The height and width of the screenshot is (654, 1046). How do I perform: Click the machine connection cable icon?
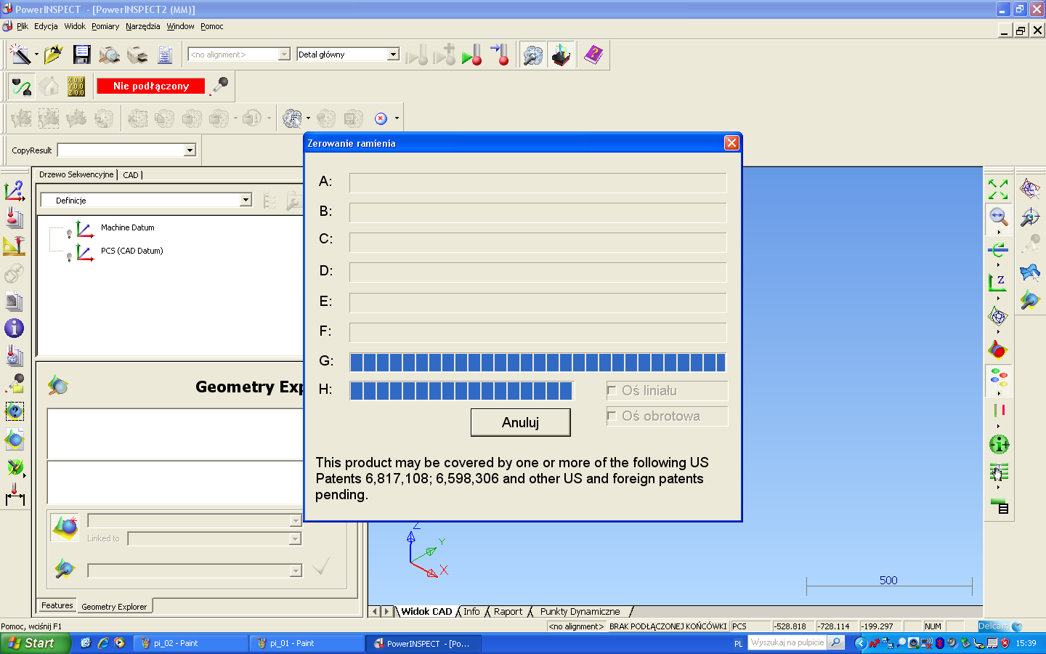(21, 87)
